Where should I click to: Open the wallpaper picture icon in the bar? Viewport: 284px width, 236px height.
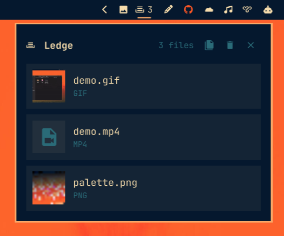click(124, 9)
